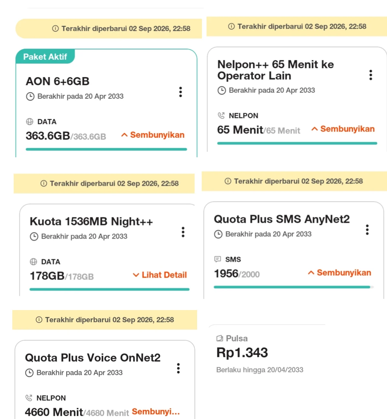
Task: Open the AON 6+6GB three-dot menu
Action: 181,92
